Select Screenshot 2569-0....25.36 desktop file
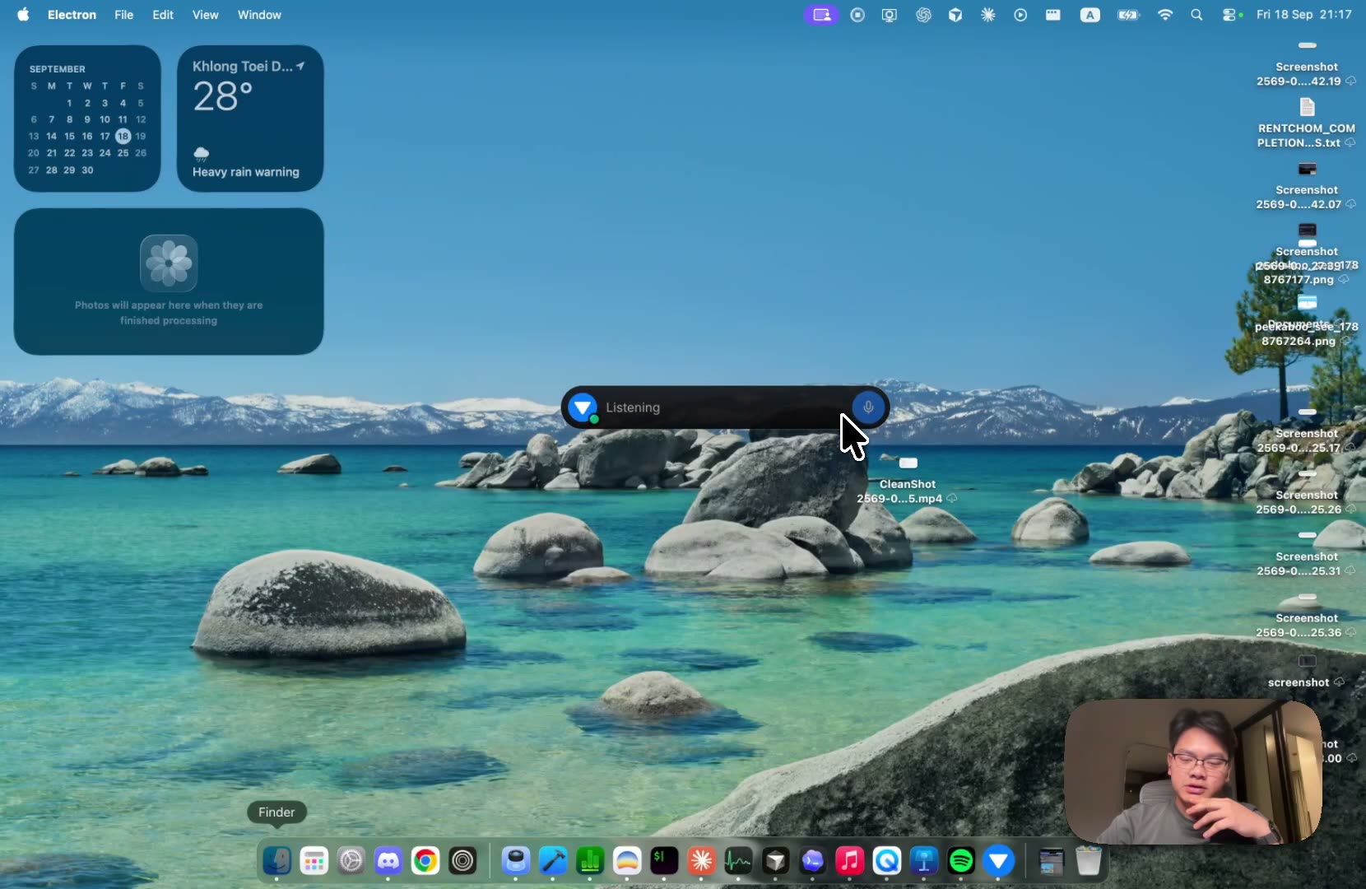 pyautogui.click(x=1307, y=617)
